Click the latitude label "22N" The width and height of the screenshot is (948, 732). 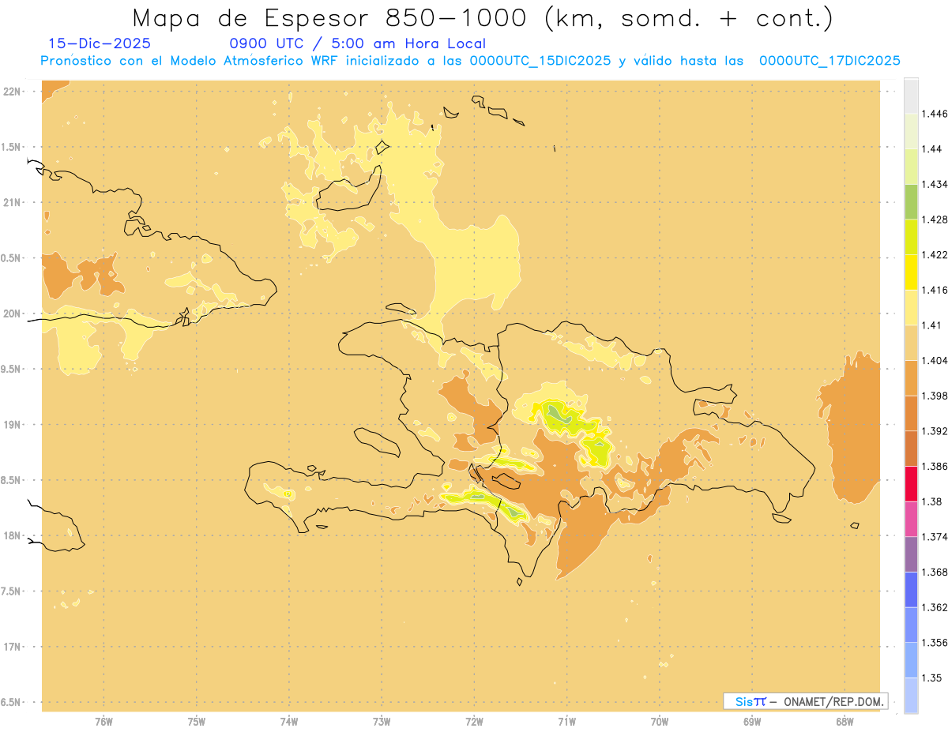(13, 92)
